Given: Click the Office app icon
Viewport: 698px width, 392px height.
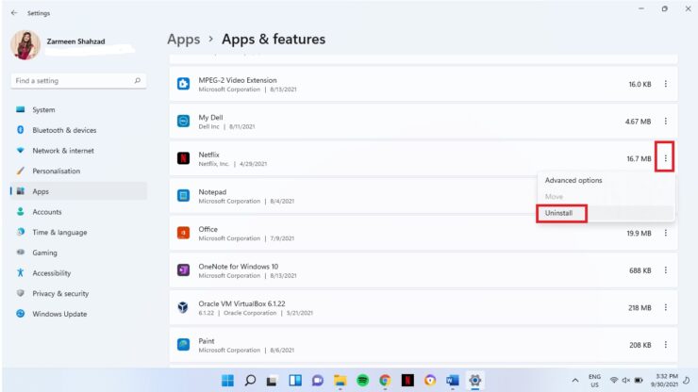Looking at the screenshot, I should pos(183,233).
